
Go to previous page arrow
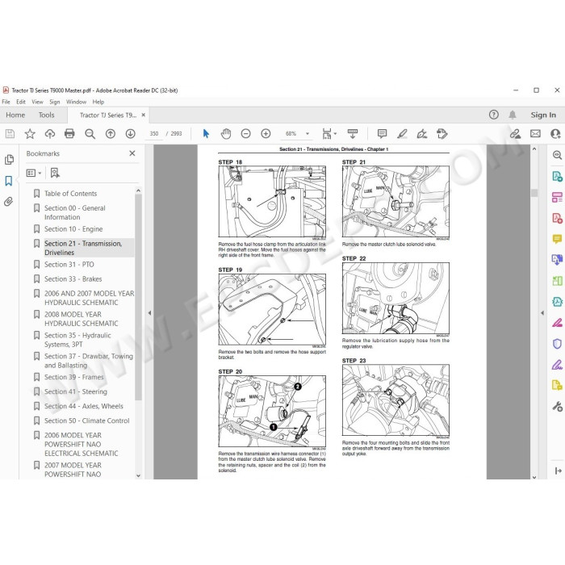tap(111, 134)
